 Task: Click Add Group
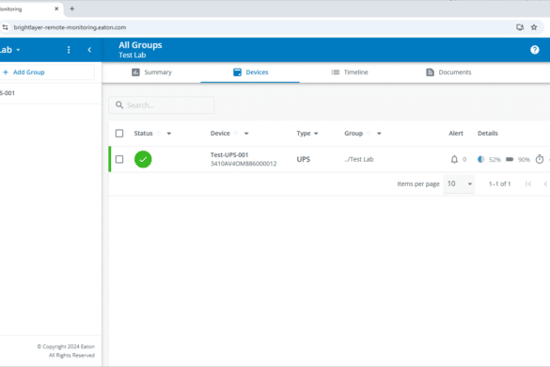(24, 72)
